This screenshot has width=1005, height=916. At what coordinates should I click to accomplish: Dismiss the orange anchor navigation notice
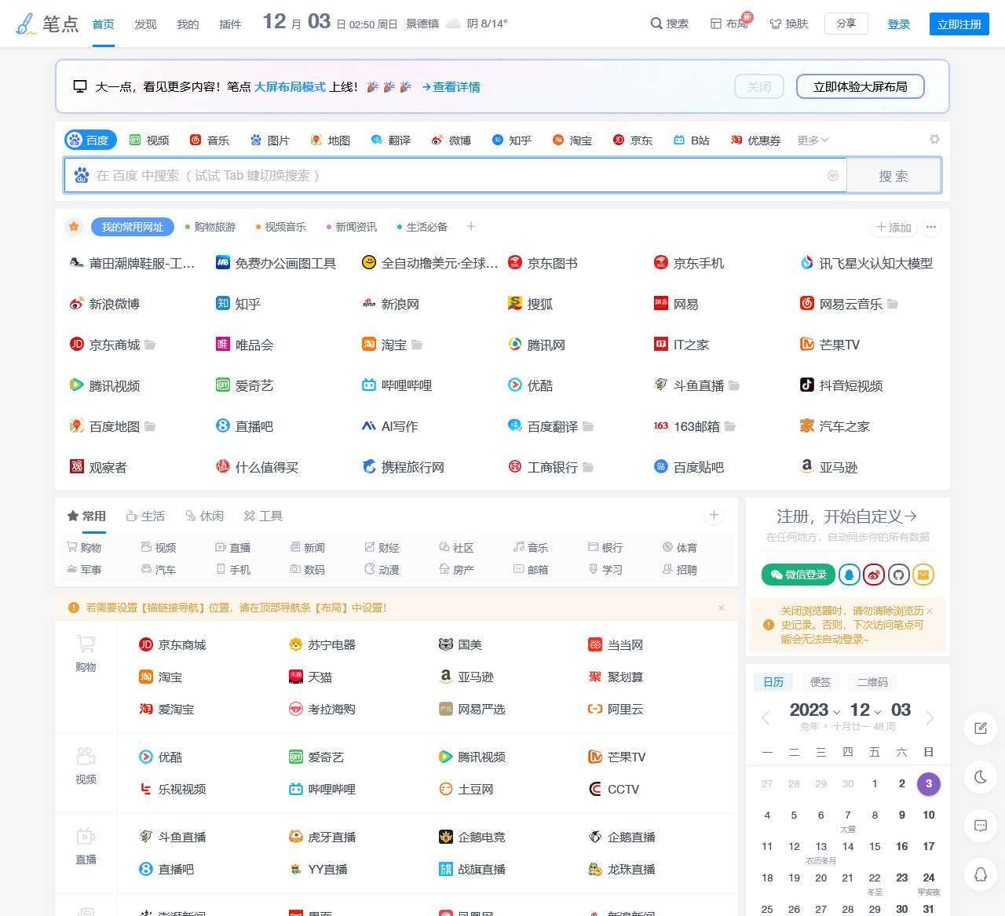[722, 608]
